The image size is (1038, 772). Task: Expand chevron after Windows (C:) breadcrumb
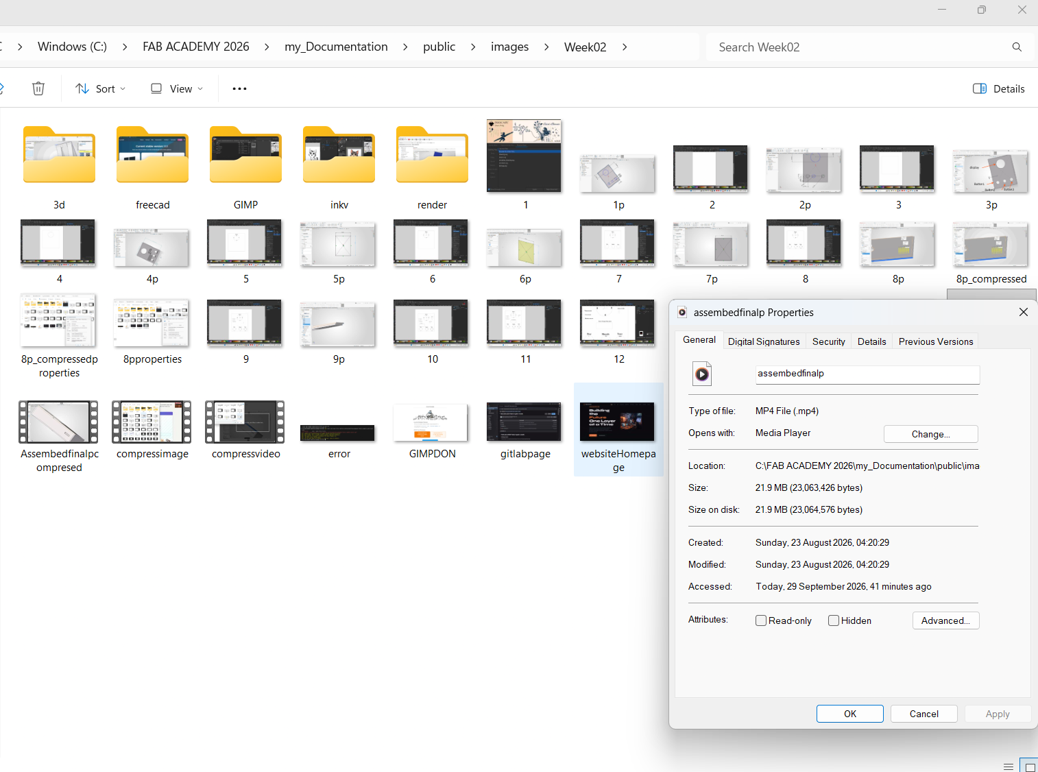point(125,47)
